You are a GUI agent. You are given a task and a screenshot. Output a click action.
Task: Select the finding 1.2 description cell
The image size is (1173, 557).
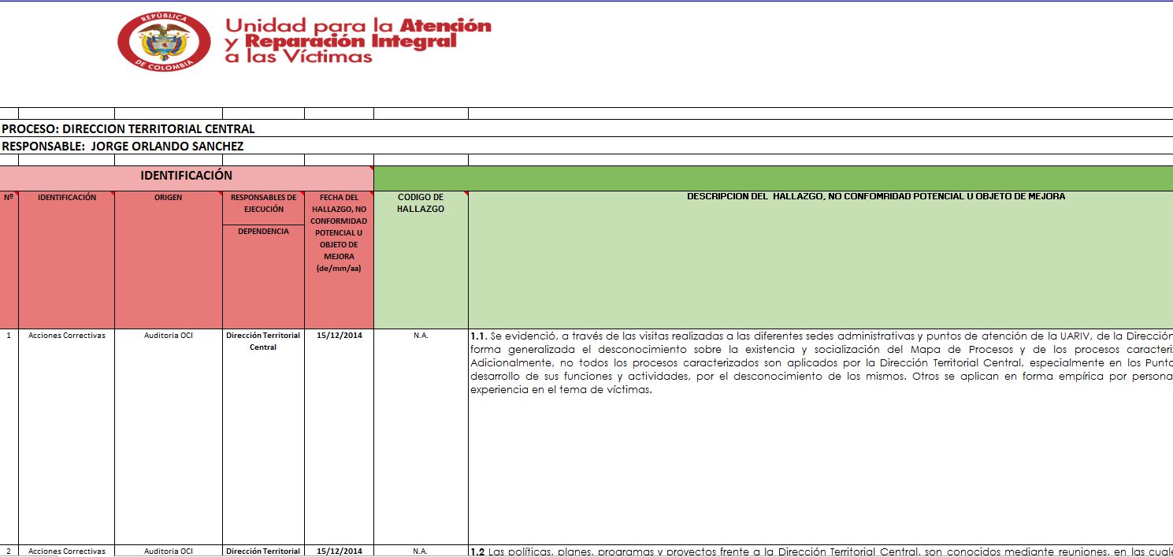coord(821,551)
